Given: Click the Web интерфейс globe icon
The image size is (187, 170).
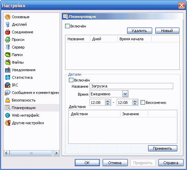Looking at the screenshot, I should point(8,115).
